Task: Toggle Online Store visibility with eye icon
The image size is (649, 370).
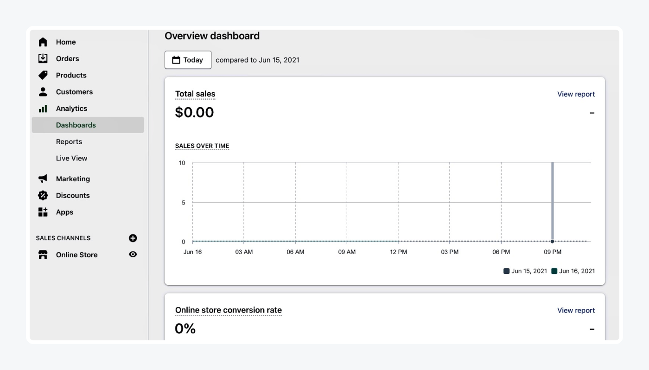Action: point(133,254)
